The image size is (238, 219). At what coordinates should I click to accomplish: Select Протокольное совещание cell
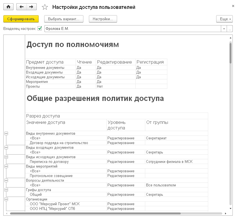[x=66, y=176]
